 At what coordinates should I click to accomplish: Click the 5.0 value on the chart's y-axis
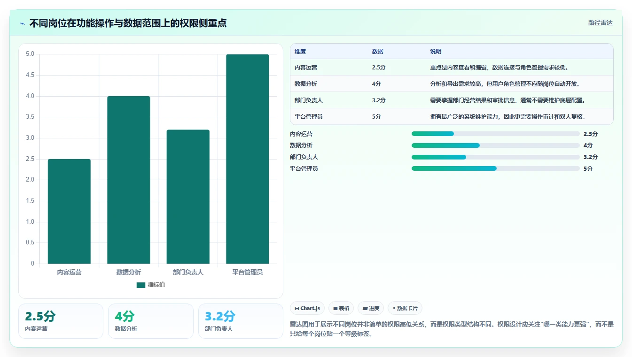click(30, 54)
